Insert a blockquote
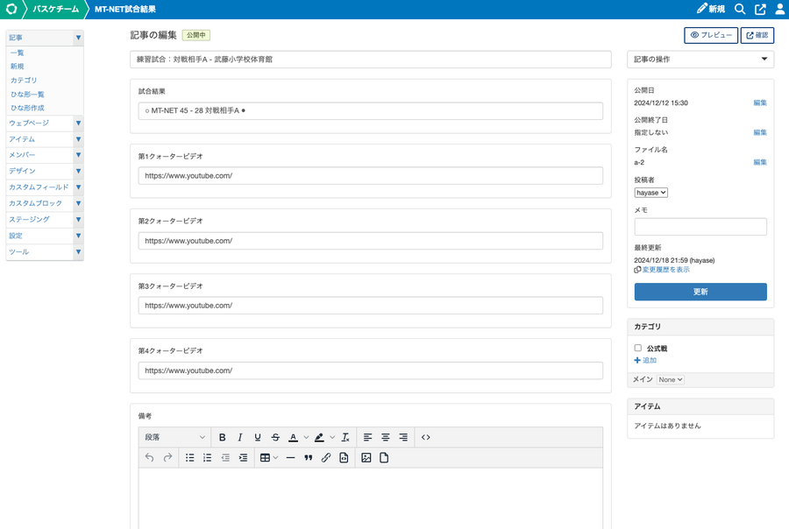The width and height of the screenshot is (789, 529). [308, 457]
